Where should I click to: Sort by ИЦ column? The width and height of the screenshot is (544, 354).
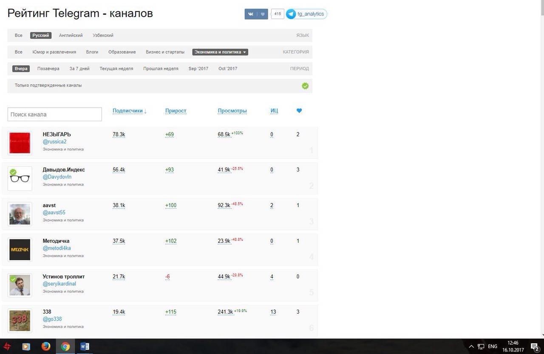point(275,111)
